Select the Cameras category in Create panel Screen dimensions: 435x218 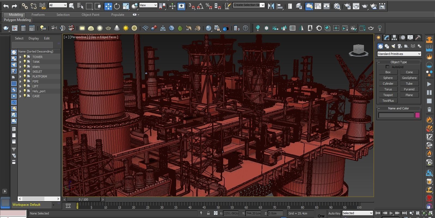click(400, 46)
